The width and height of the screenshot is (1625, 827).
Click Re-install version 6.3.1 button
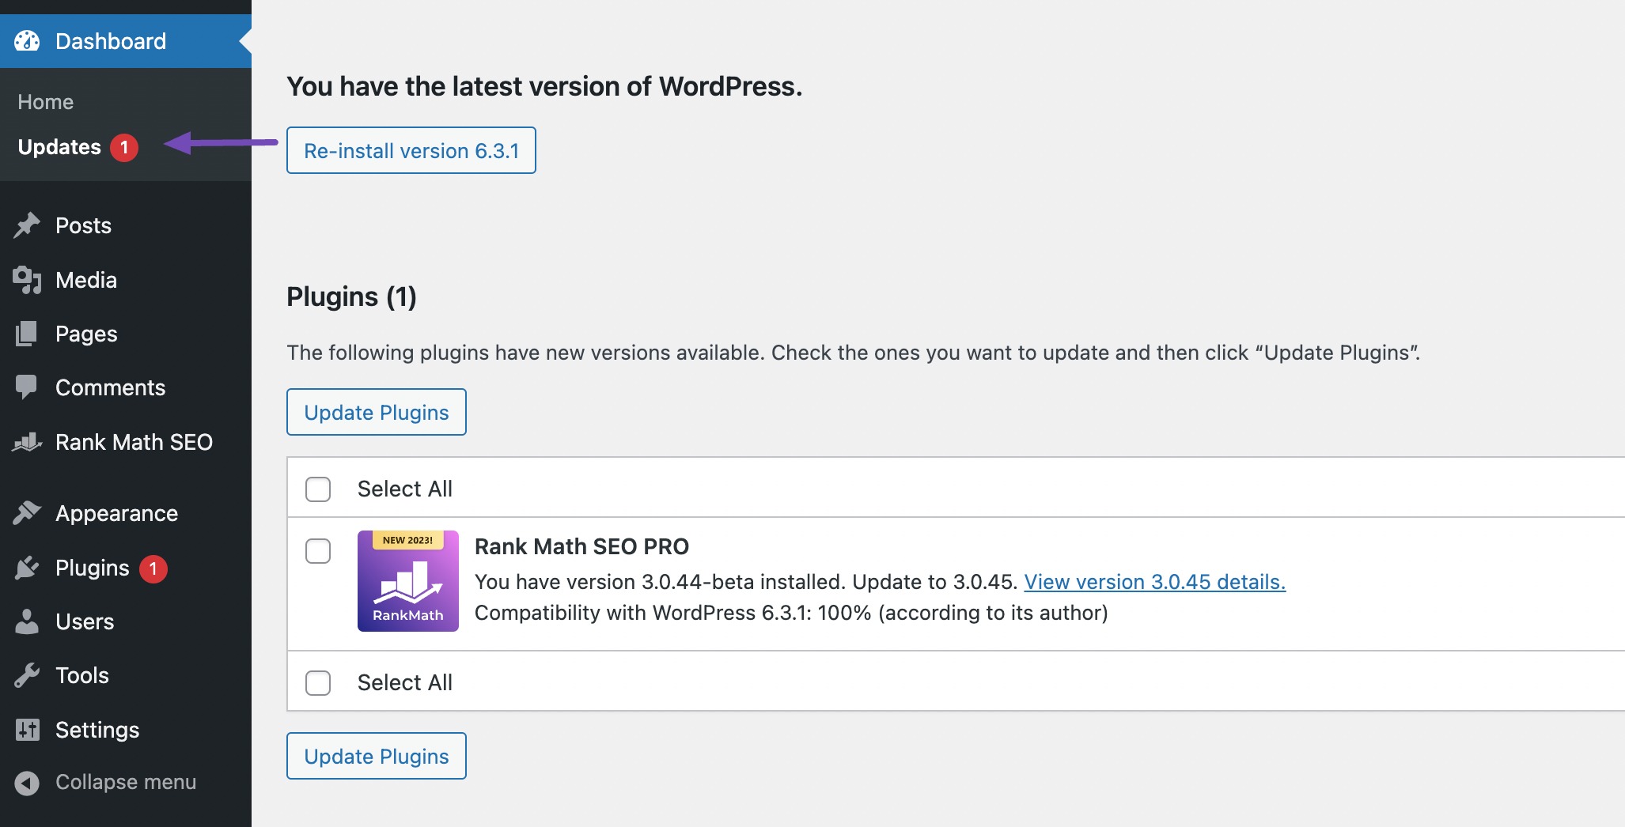(x=411, y=150)
